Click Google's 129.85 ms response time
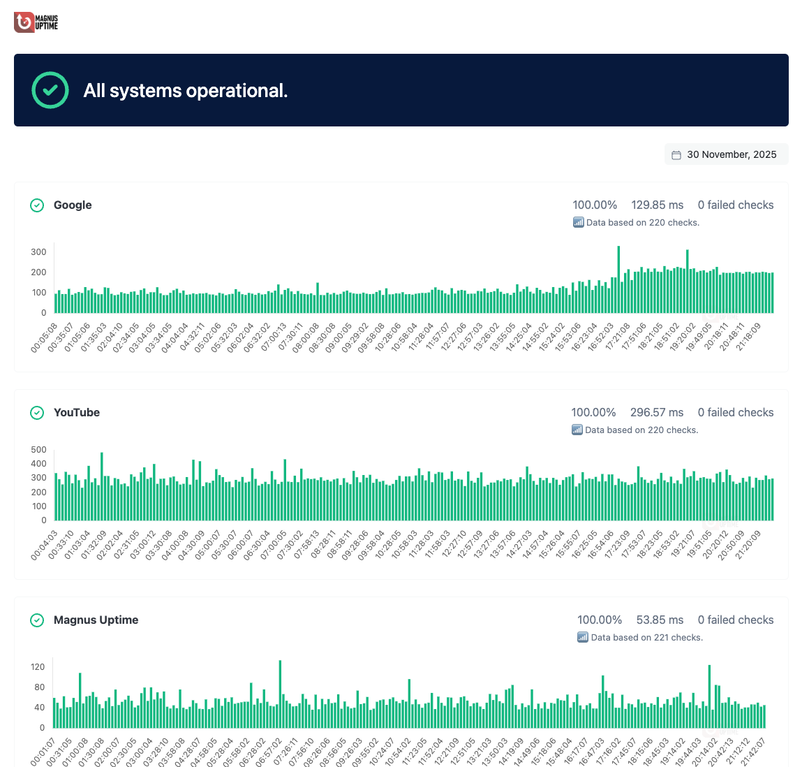This screenshot has height=767, width=809. click(x=657, y=205)
